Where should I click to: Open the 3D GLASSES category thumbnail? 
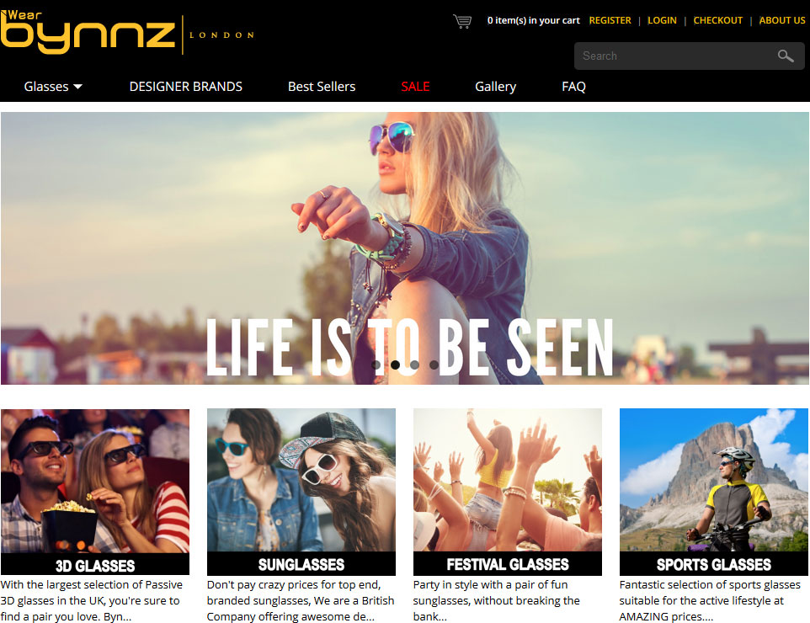[95, 492]
